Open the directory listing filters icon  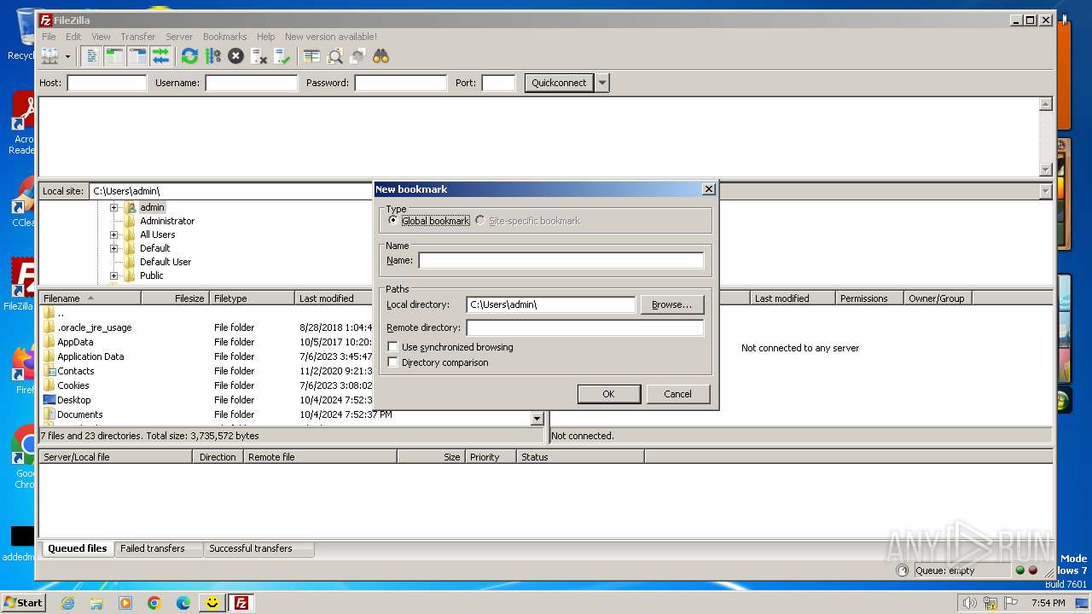[311, 56]
